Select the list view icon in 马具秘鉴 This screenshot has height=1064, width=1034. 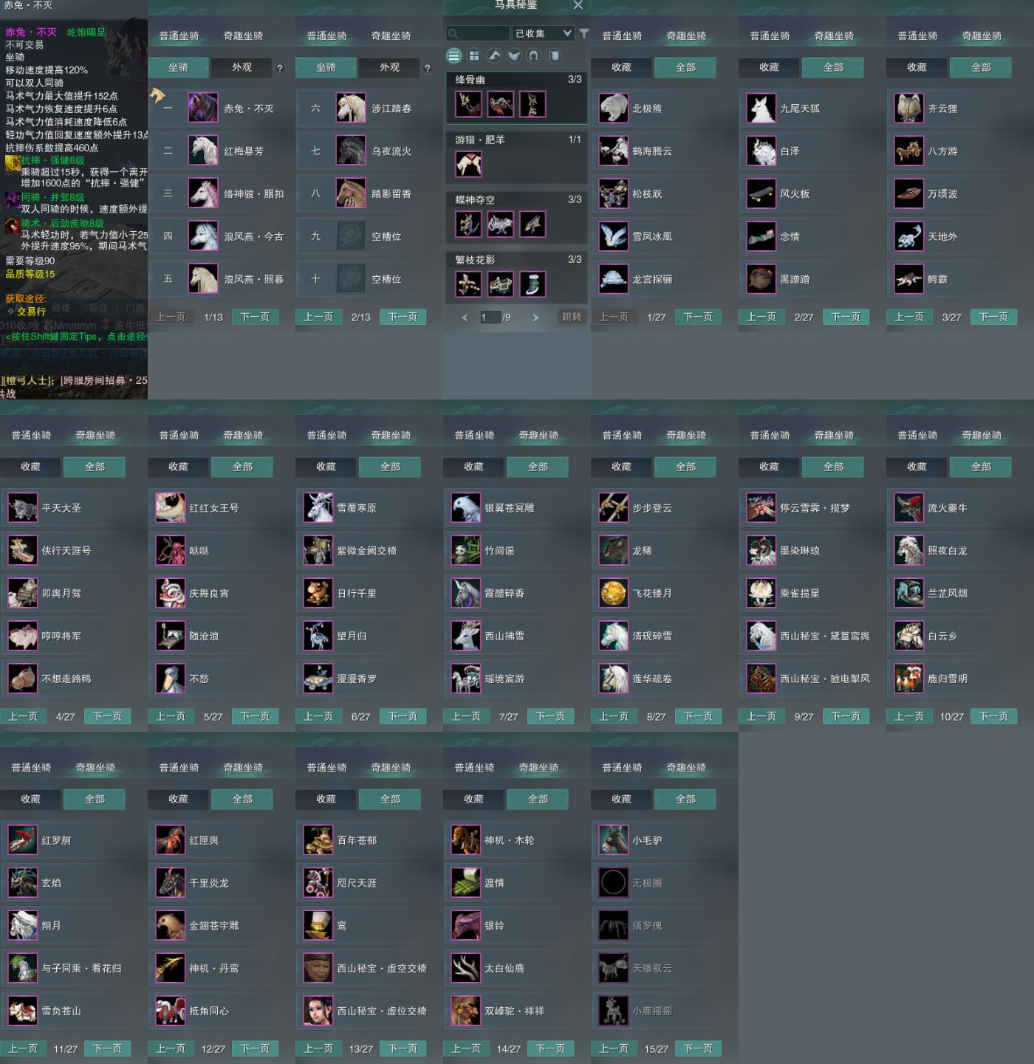tap(454, 55)
